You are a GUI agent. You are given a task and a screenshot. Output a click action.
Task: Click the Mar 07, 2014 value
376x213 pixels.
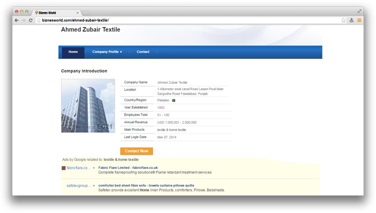pos(167,137)
